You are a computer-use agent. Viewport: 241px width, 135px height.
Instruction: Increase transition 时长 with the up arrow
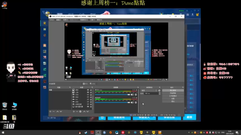(160, 93)
